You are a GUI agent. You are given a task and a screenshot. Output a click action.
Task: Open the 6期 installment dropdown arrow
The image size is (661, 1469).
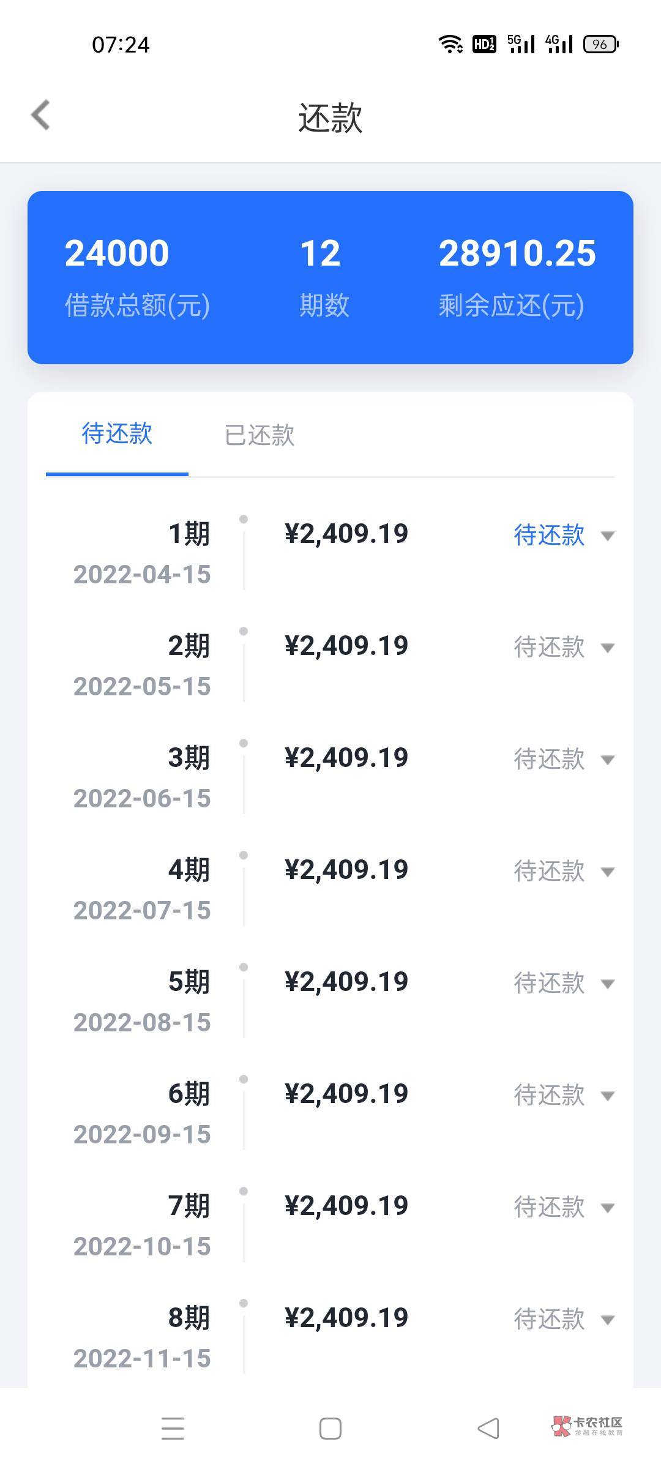pyautogui.click(x=608, y=1096)
